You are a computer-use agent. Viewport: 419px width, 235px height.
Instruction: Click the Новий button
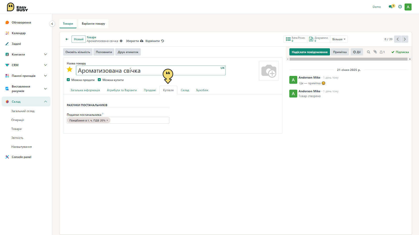(x=79, y=39)
